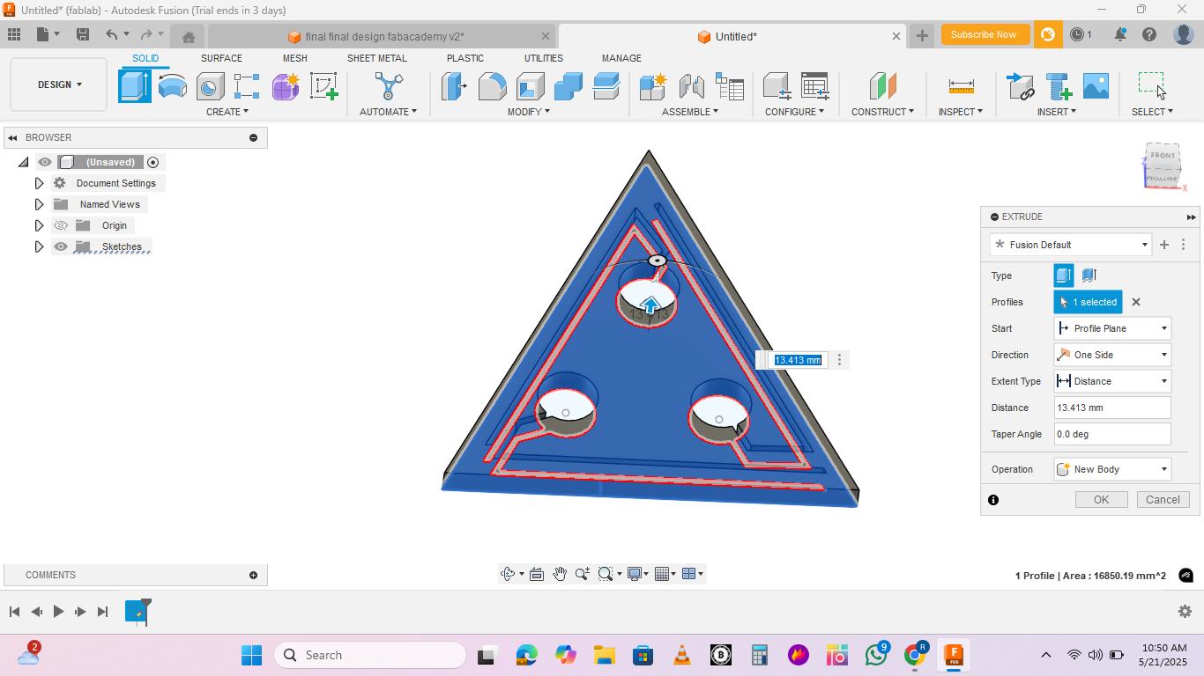Click the Subscribe Now button
Viewport: 1204px width, 676px height.
pyautogui.click(x=983, y=34)
